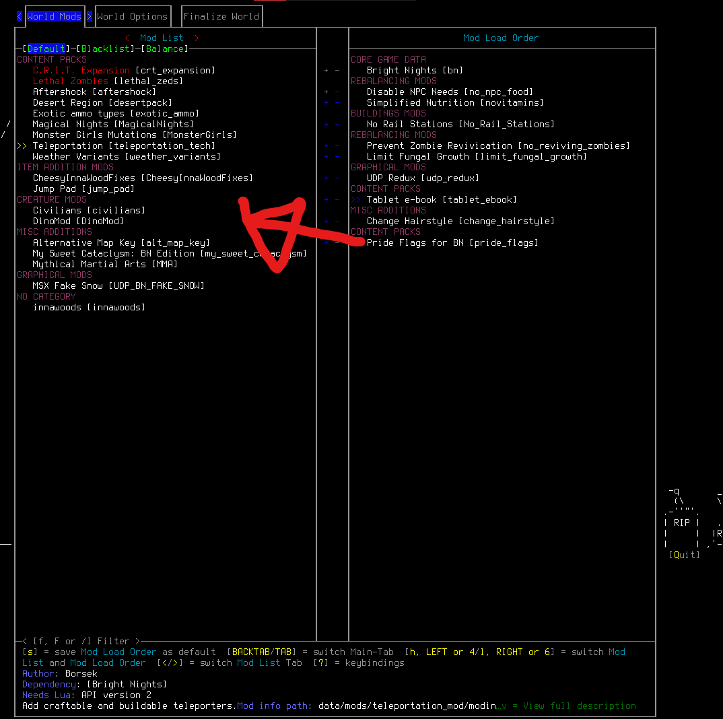Click left arrow before World Mods tab
This screenshot has height=719, width=723.
tap(20, 17)
